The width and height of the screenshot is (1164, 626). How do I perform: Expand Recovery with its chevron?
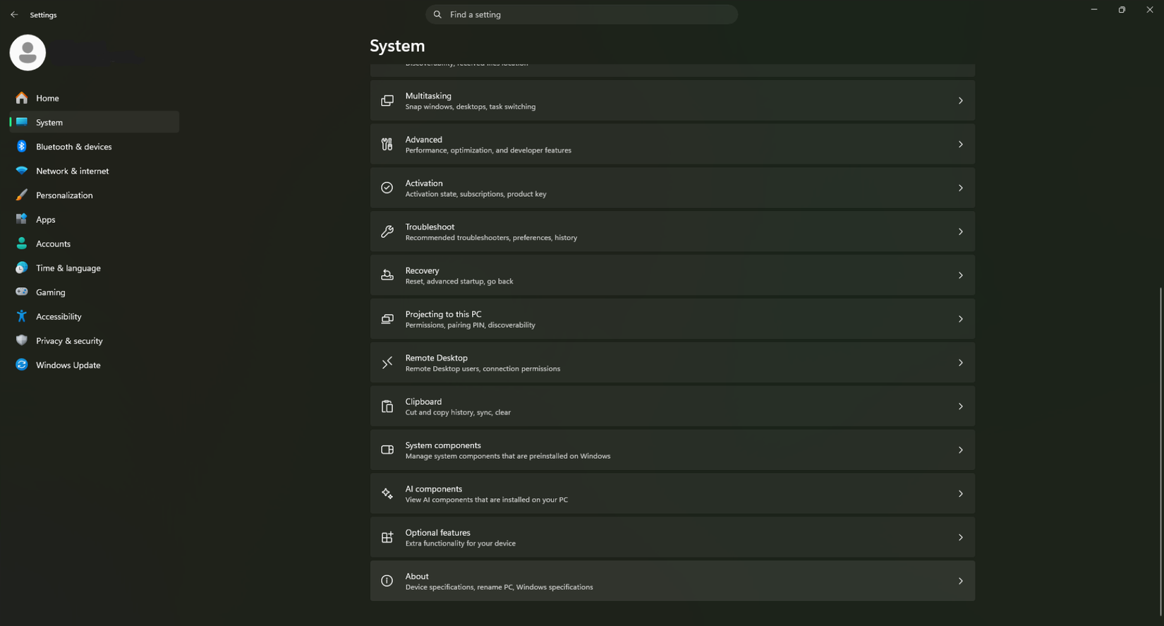960,275
